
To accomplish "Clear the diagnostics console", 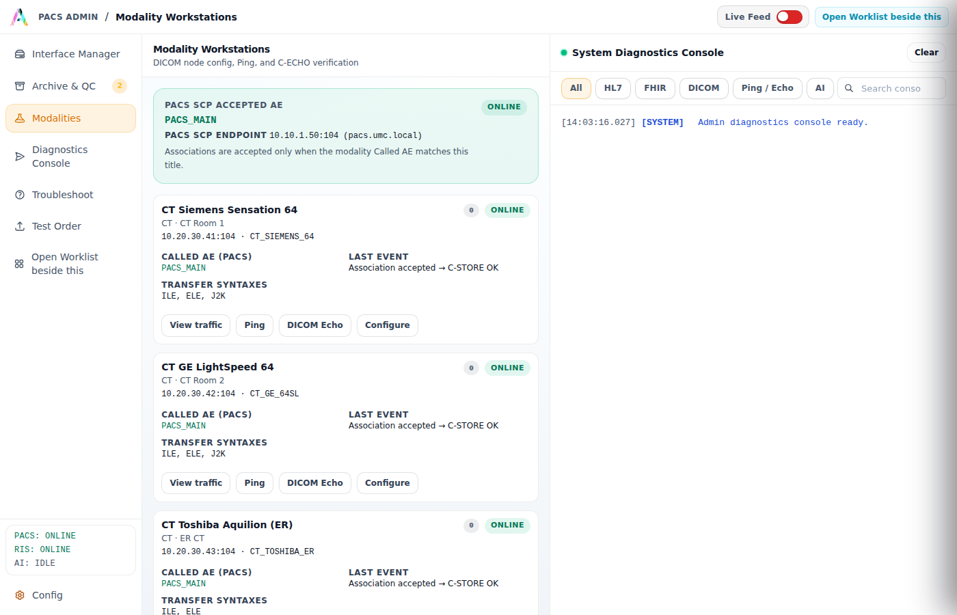I will click(926, 53).
